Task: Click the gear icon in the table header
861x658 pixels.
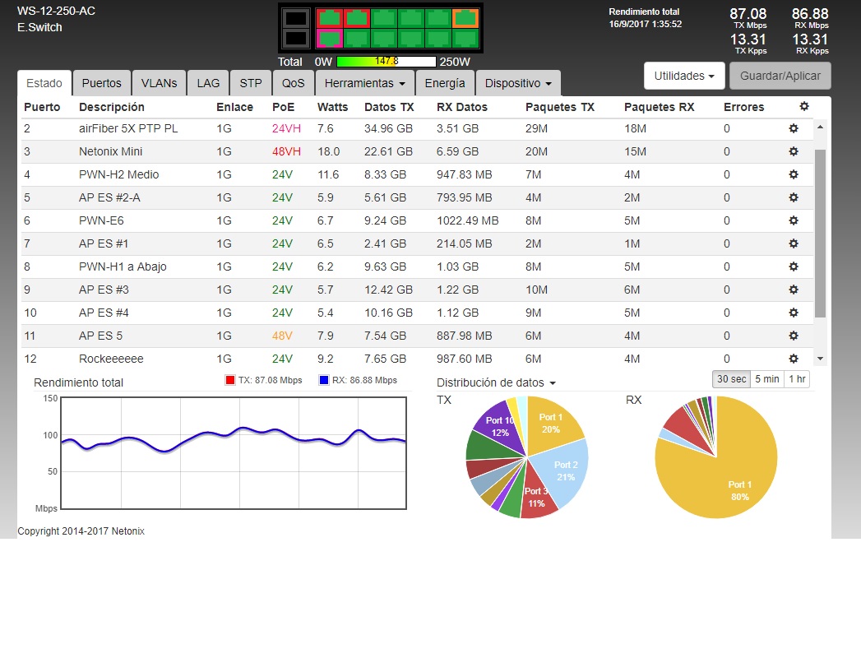Action: click(x=803, y=107)
